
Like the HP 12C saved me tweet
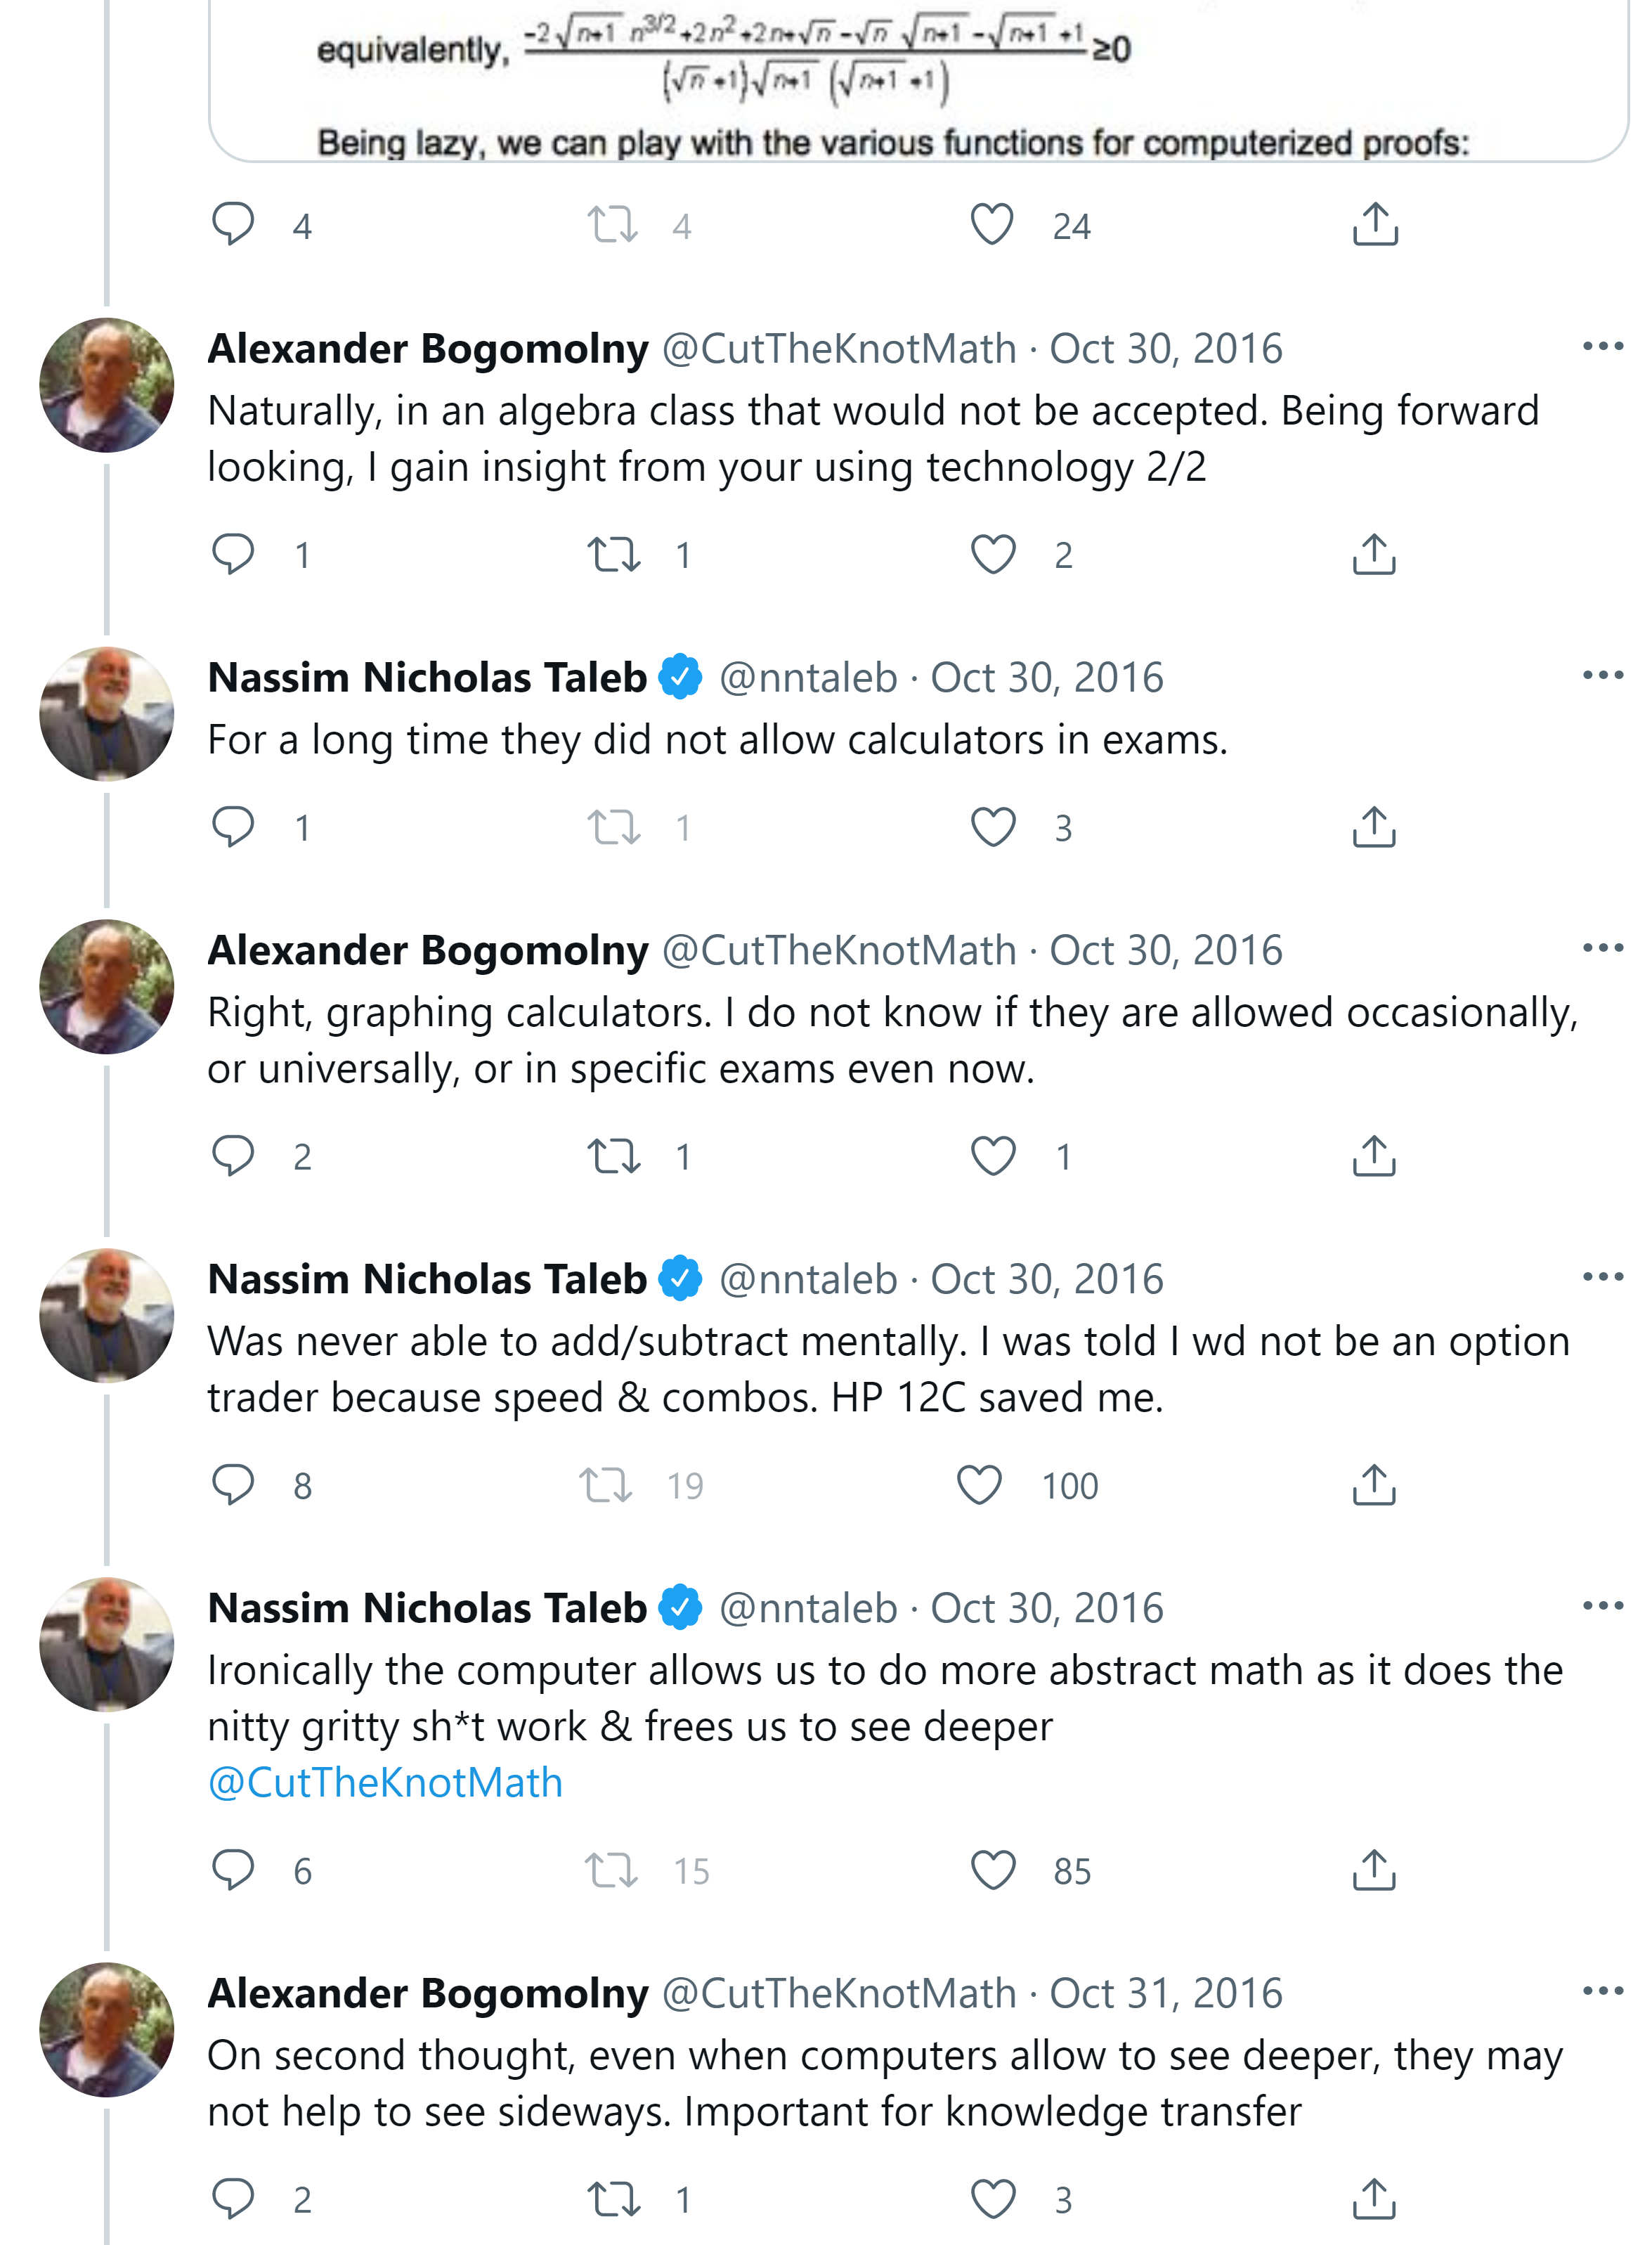click(979, 1485)
